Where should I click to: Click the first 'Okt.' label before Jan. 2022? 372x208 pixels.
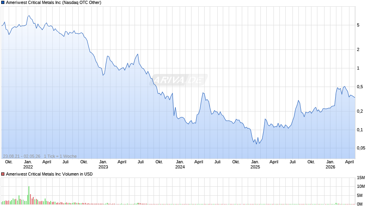(9, 162)
